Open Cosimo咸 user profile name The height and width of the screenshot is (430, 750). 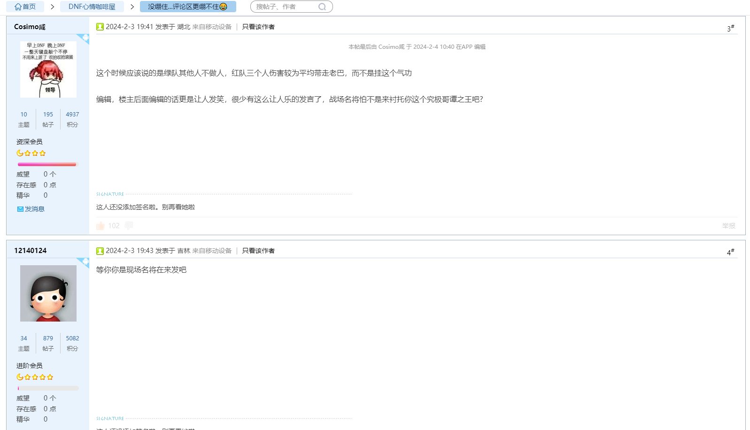click(30, 27)
